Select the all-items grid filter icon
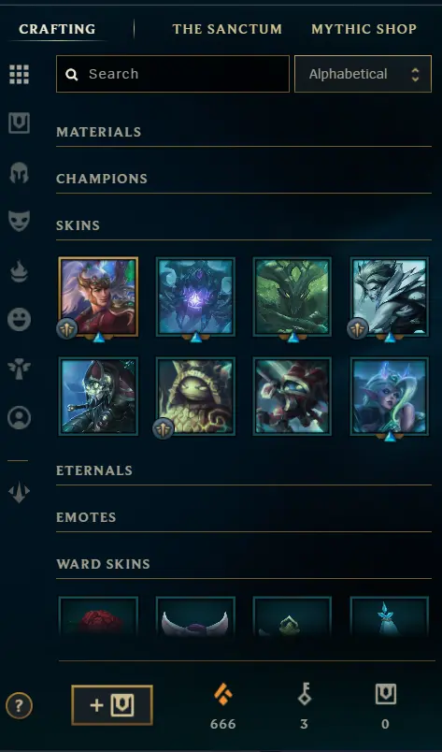The image size is (442, 752). pos(20,74)
